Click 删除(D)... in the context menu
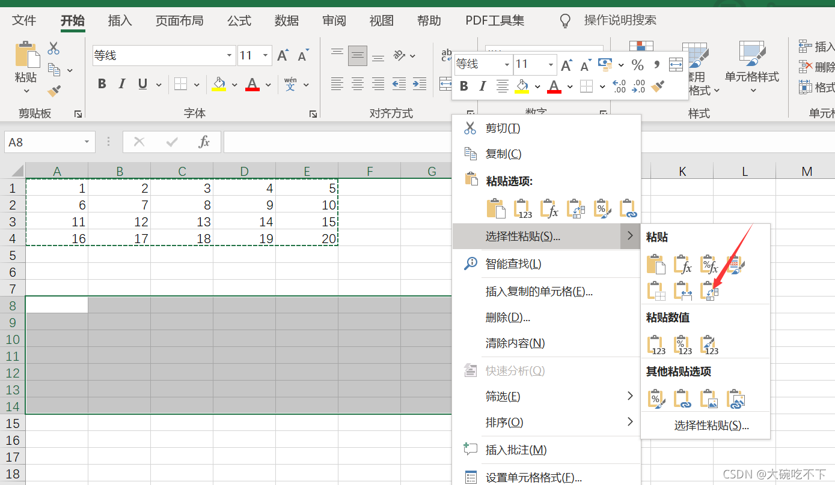 [x=546, y=318]
